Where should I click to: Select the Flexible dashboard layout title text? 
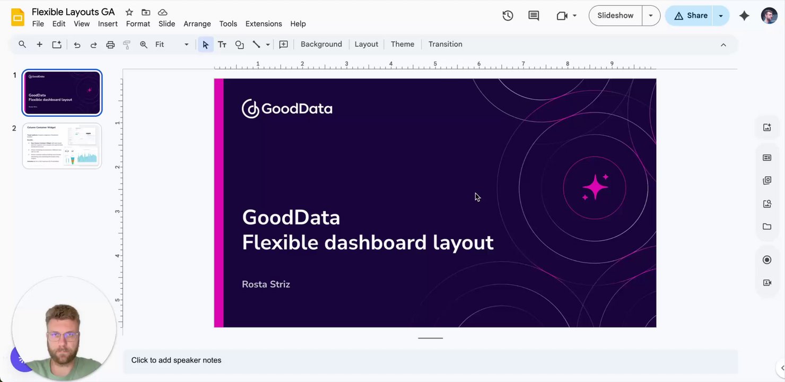click(x=368, y=242)
